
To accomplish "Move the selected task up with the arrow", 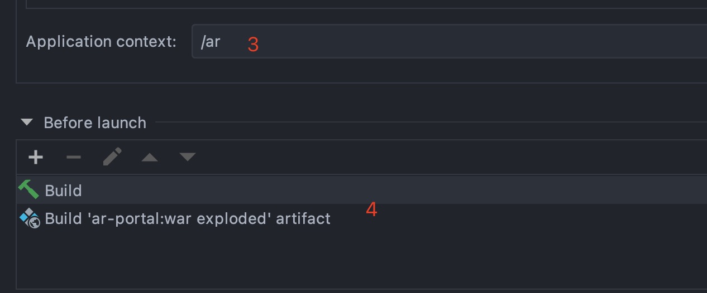I will pyautogui.click(x=150, y=158).
